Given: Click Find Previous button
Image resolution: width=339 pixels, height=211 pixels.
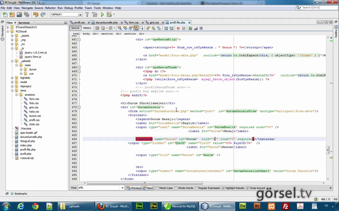Looking at the screenshot, I should 134,188.
